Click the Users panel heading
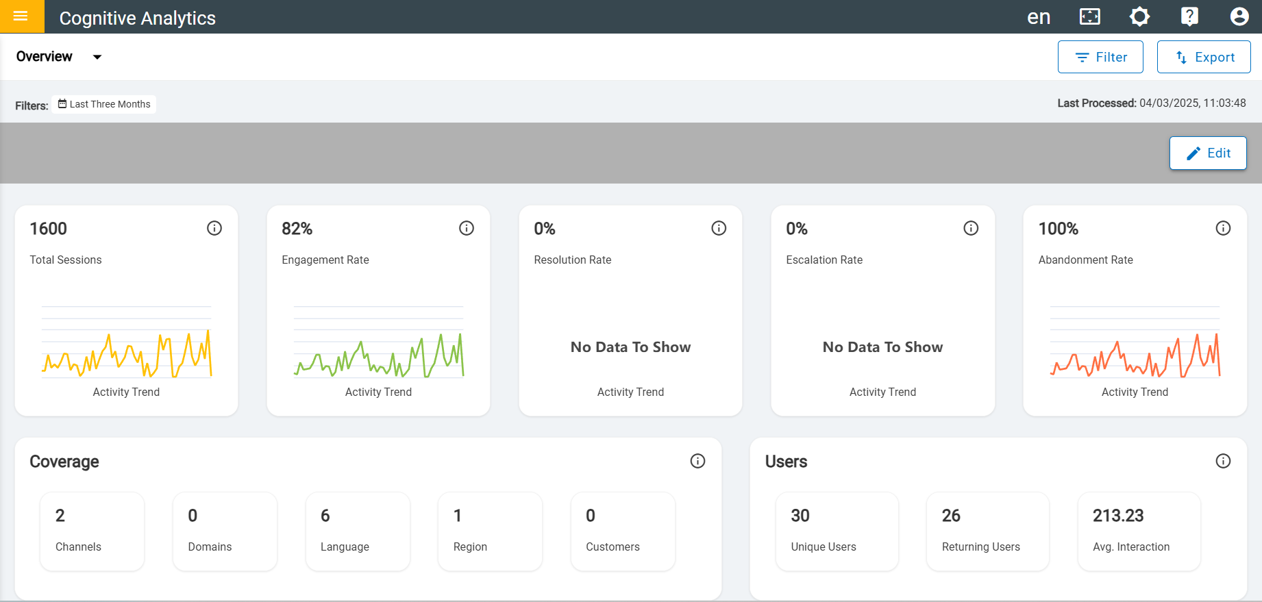This screenshot has width=1262, height=602. click(x=786, y=462)
